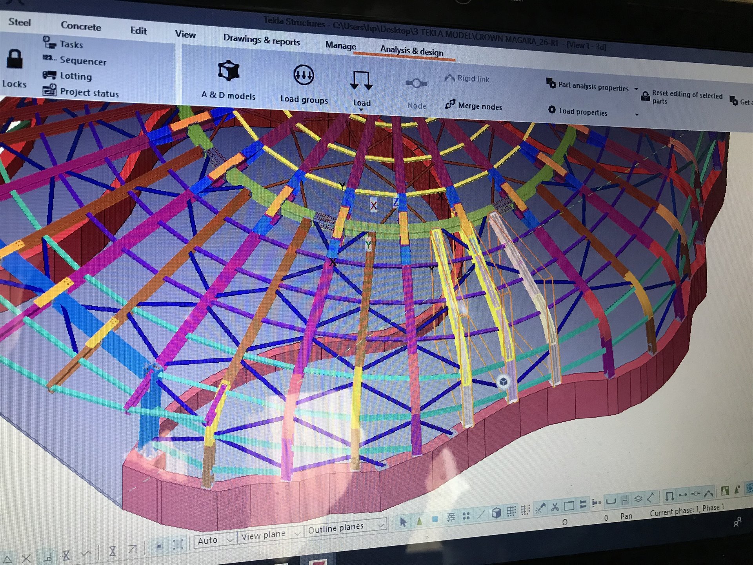Click the layered surfaces selection icon
Screen dimensions: 753x565
pos(638,499)
